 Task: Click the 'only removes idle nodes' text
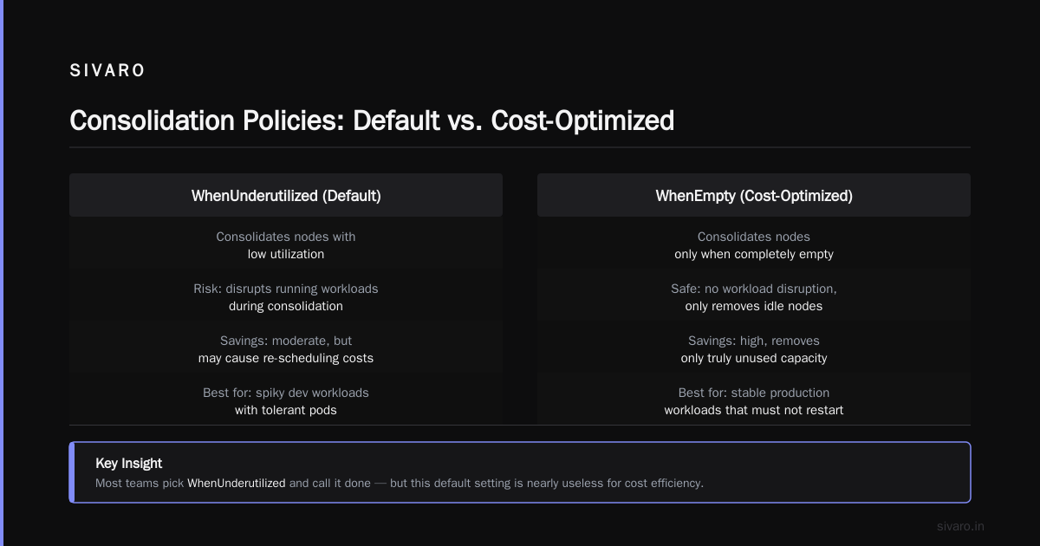point(754,306)
